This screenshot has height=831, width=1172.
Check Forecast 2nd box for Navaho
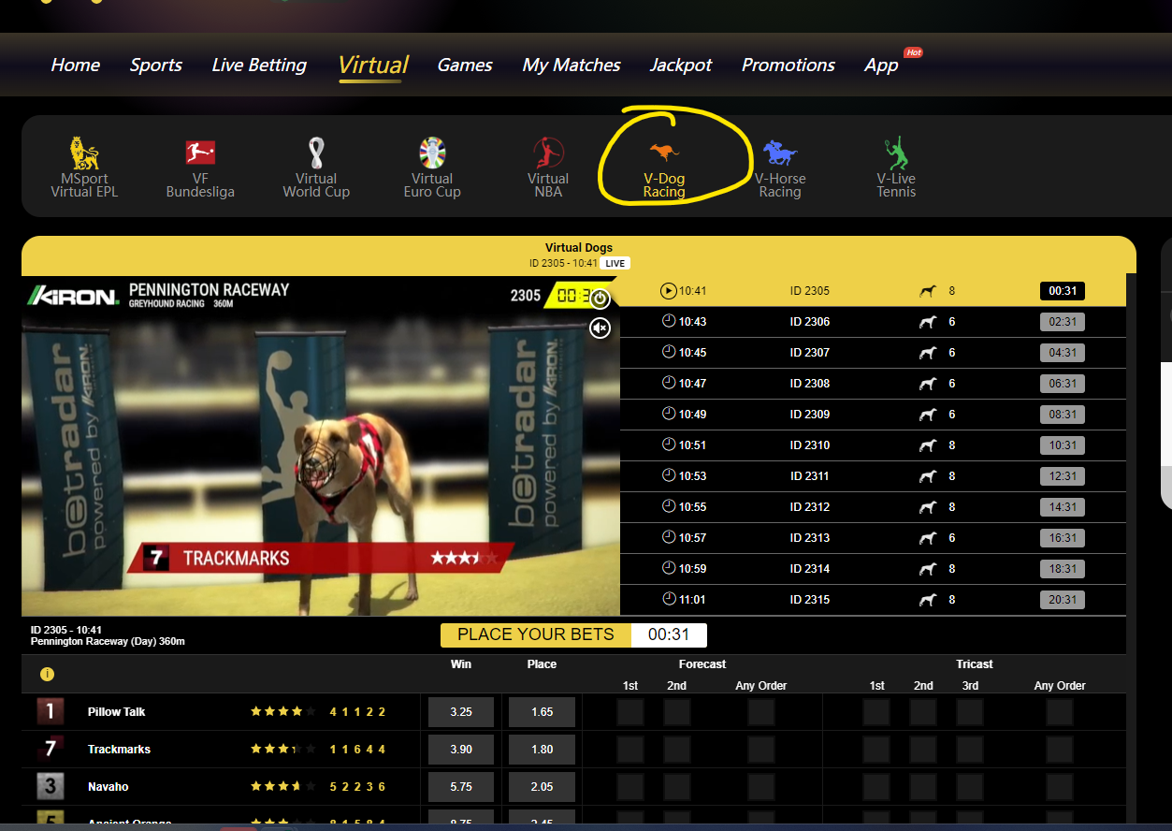click(x=677, y=787)
